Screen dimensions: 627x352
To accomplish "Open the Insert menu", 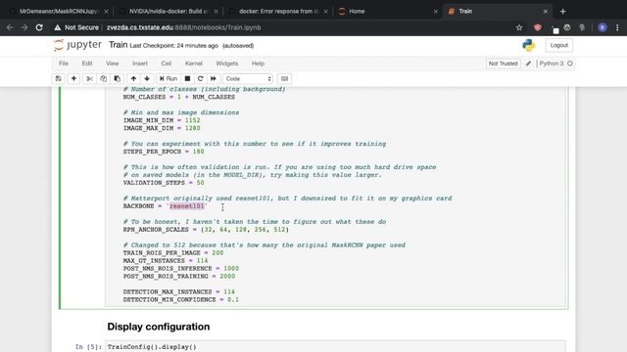I will pyautogui.click(x=140, y=64).
